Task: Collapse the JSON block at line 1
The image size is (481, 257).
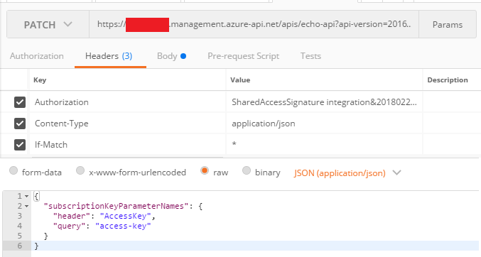Action: (x=27, y=196)
